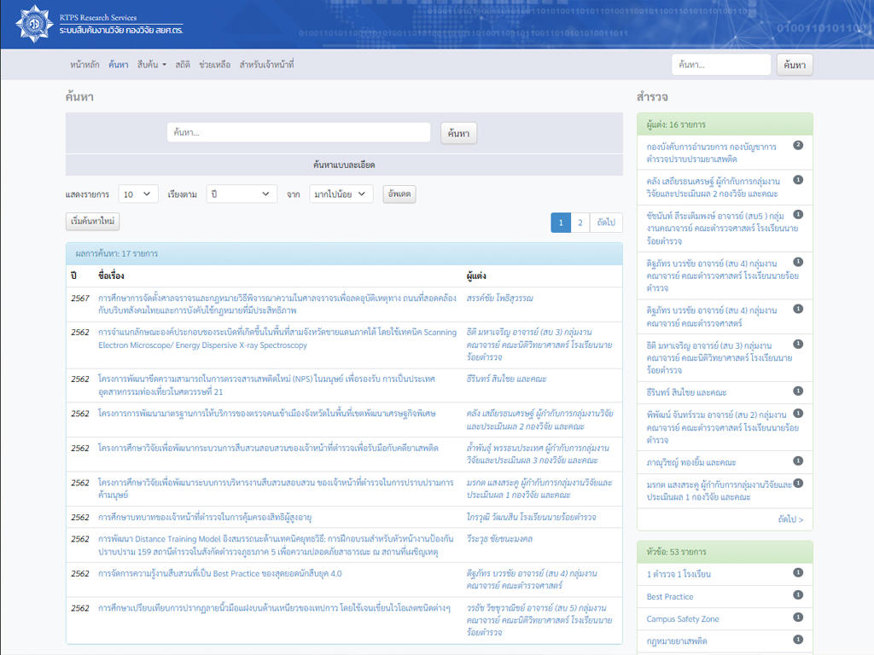This screenshot has width=874, height=655.
Task: Open the order dropdown showing มากไปน้อย
Action: tap(341, 194)
